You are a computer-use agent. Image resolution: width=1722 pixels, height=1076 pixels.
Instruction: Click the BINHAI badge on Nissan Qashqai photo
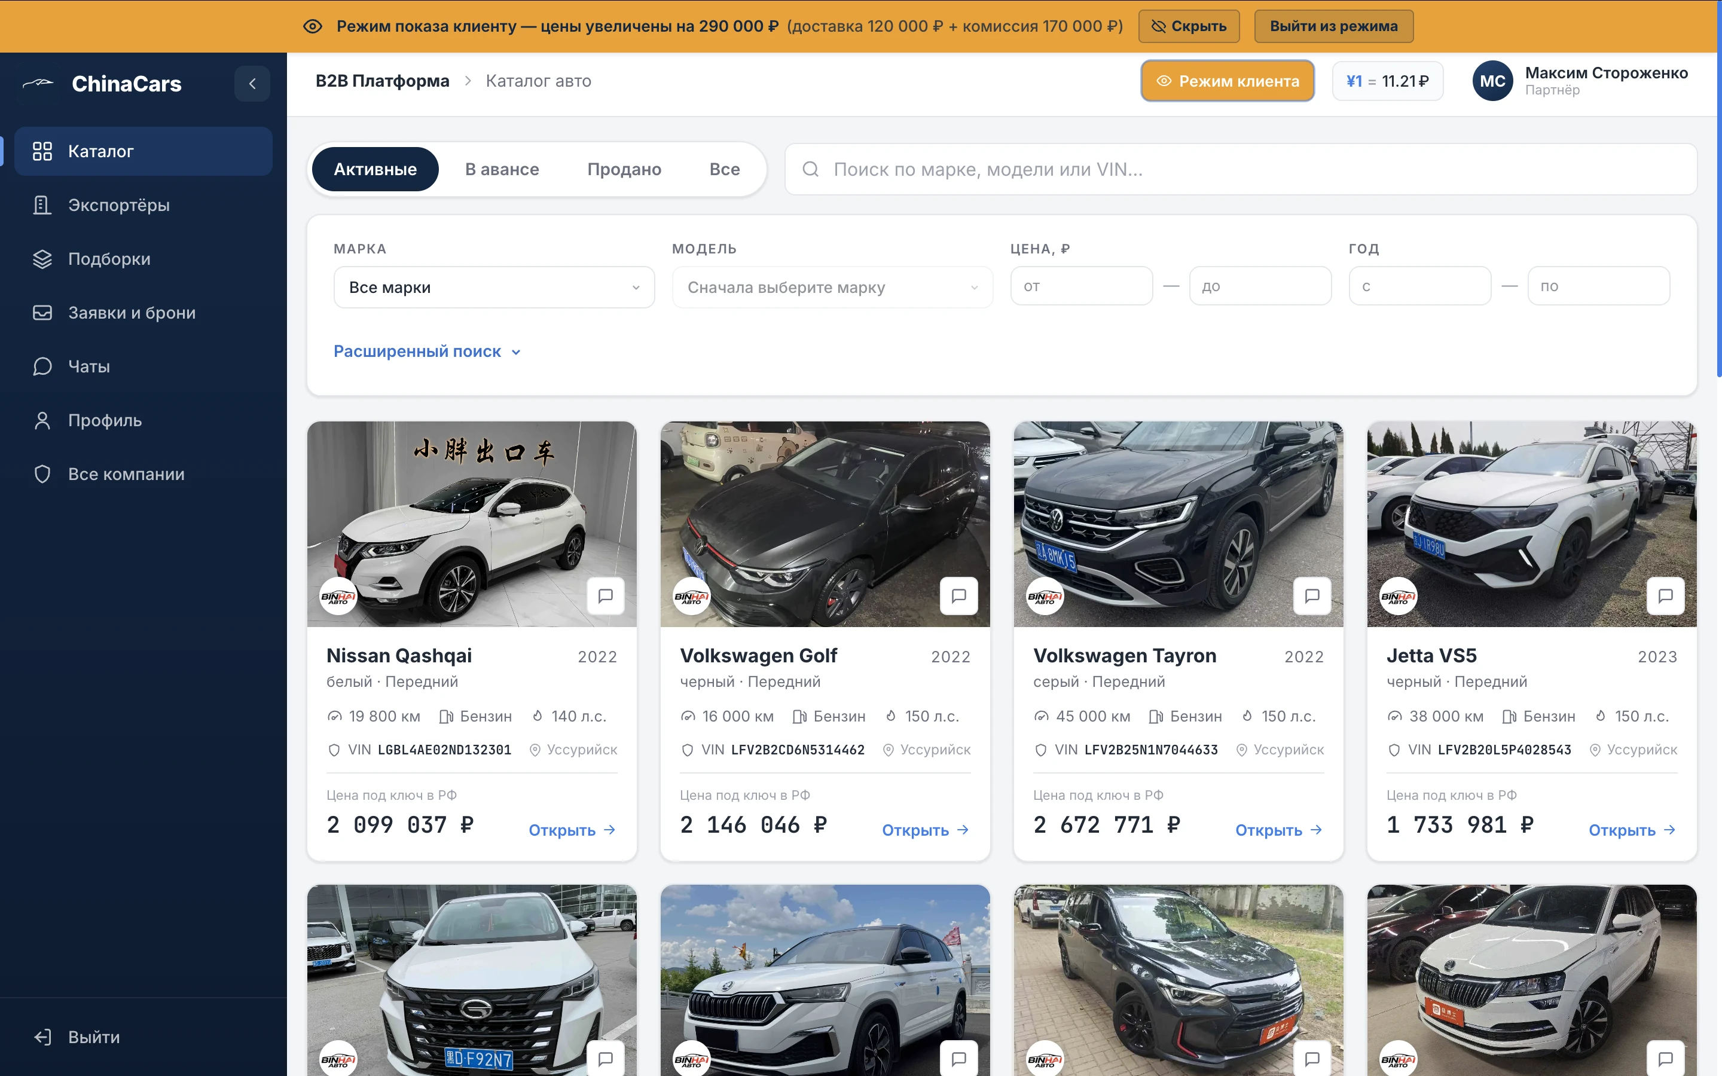click(x=338, y=597)
